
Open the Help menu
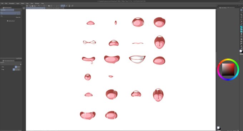tap(43, 4)
